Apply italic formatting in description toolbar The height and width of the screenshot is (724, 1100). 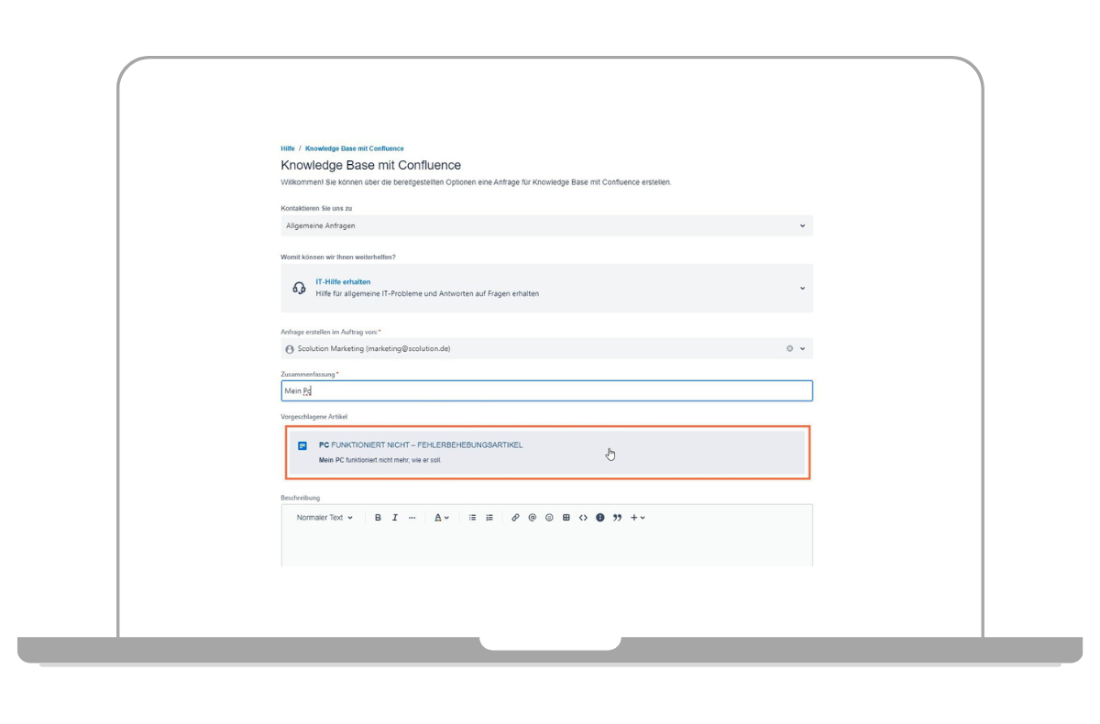point(395,518)
